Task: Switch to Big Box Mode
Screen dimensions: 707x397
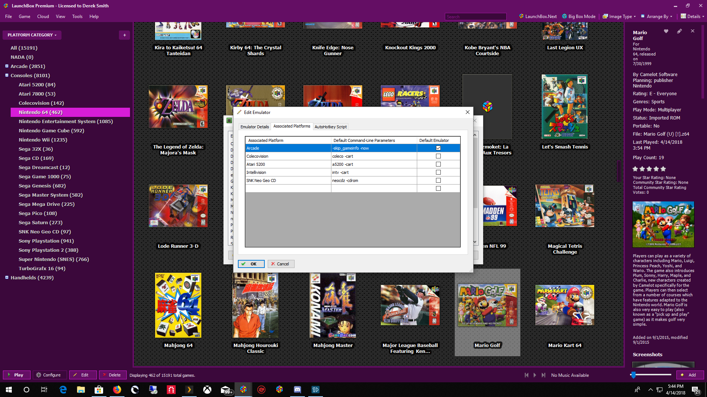Action: coord(578,17)
